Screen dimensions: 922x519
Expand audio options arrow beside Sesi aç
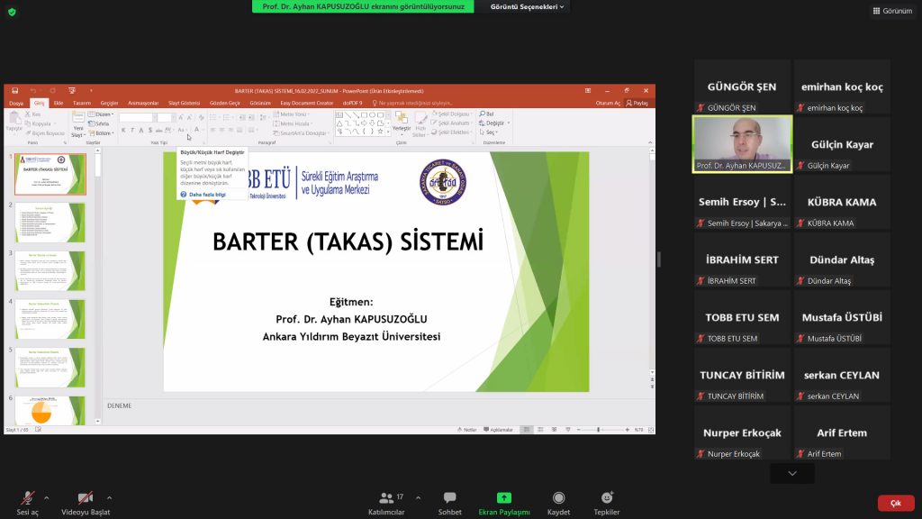[47, 496]
